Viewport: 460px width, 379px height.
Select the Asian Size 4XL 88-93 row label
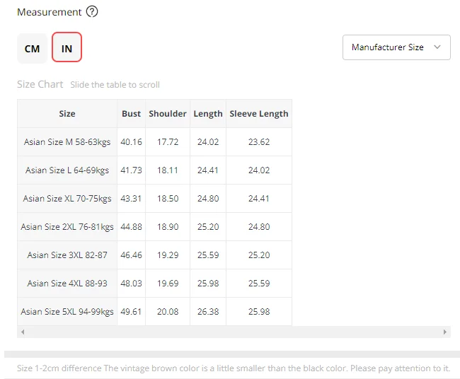tap(67, 284)
